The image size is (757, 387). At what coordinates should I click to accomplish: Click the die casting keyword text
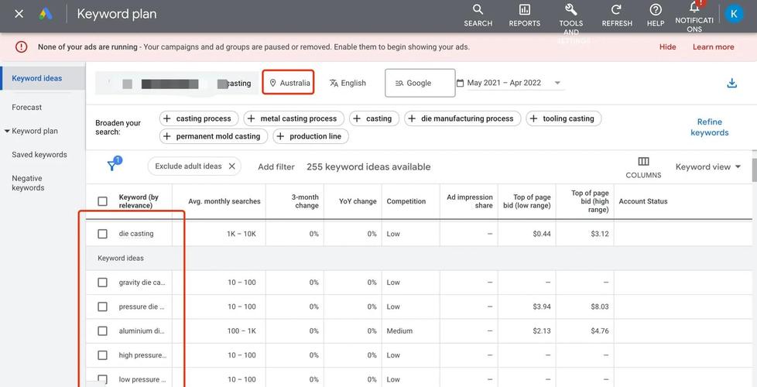136,234
